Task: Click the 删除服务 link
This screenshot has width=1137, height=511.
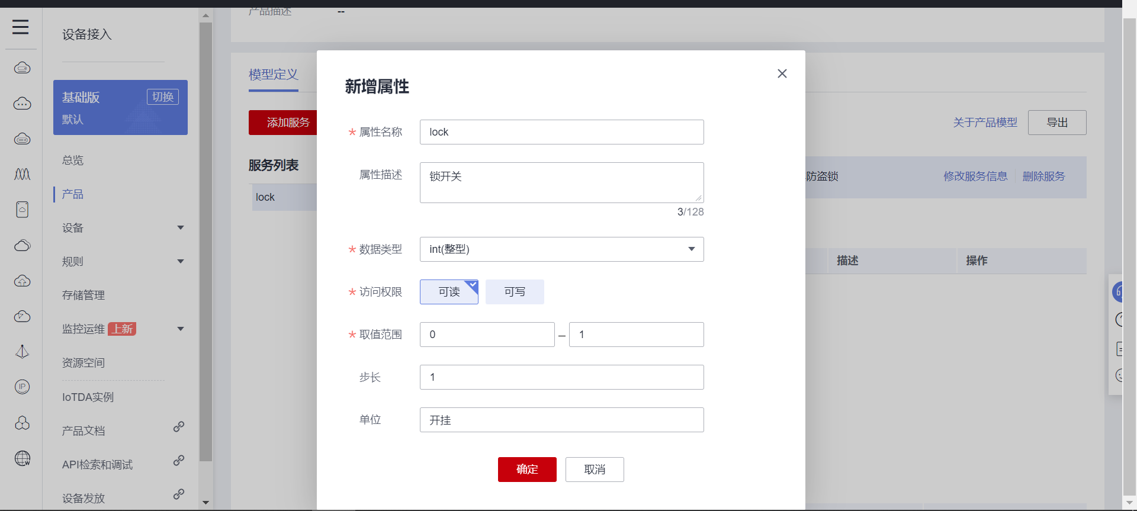Action: (x=1043, y=176)
